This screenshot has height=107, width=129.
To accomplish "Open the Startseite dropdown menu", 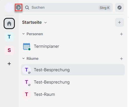I will pyautogui.click(x=35, y=22).
